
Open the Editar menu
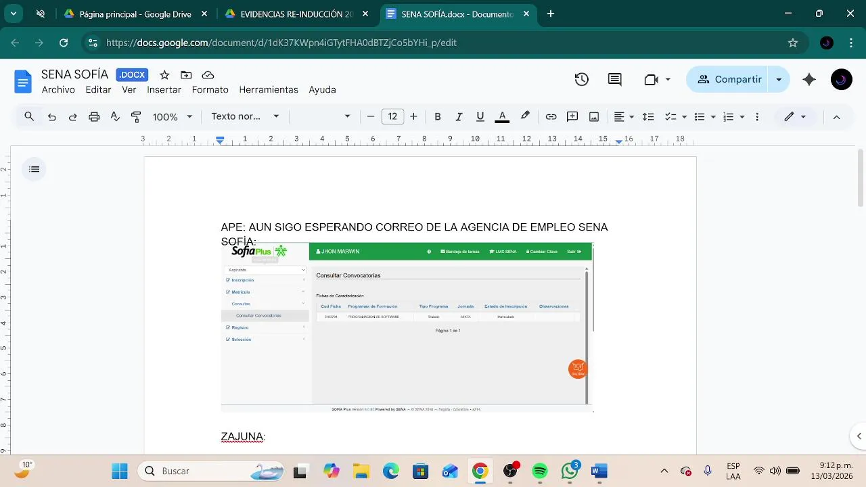(x=98, y=90)
